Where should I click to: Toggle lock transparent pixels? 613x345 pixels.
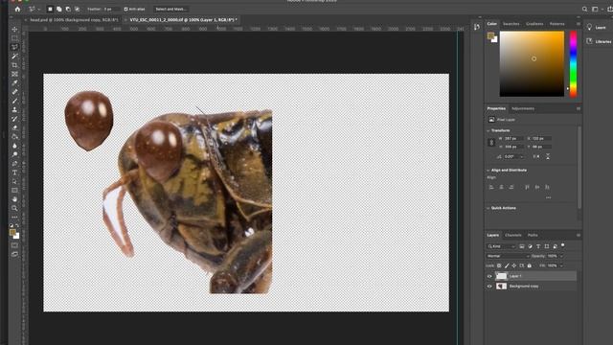499,265
